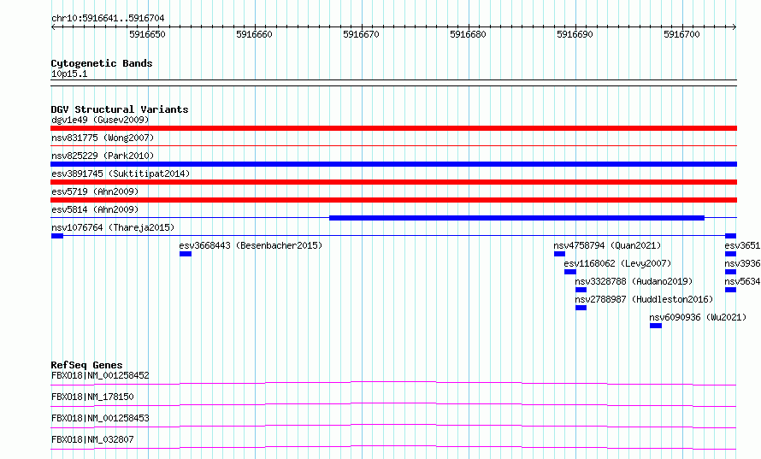The width and height of the screenshot is (761, 459).
Task: Open variant label nsv3328788 (Audano2019)
Action: click(x=634, y=281)
